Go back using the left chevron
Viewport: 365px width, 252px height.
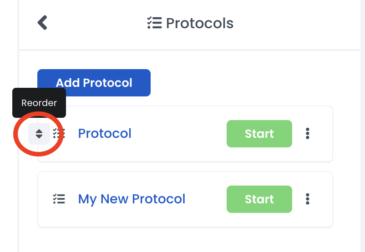coord(42,23)
